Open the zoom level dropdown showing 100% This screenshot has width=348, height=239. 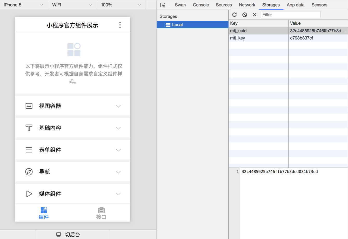pos(121,5)
